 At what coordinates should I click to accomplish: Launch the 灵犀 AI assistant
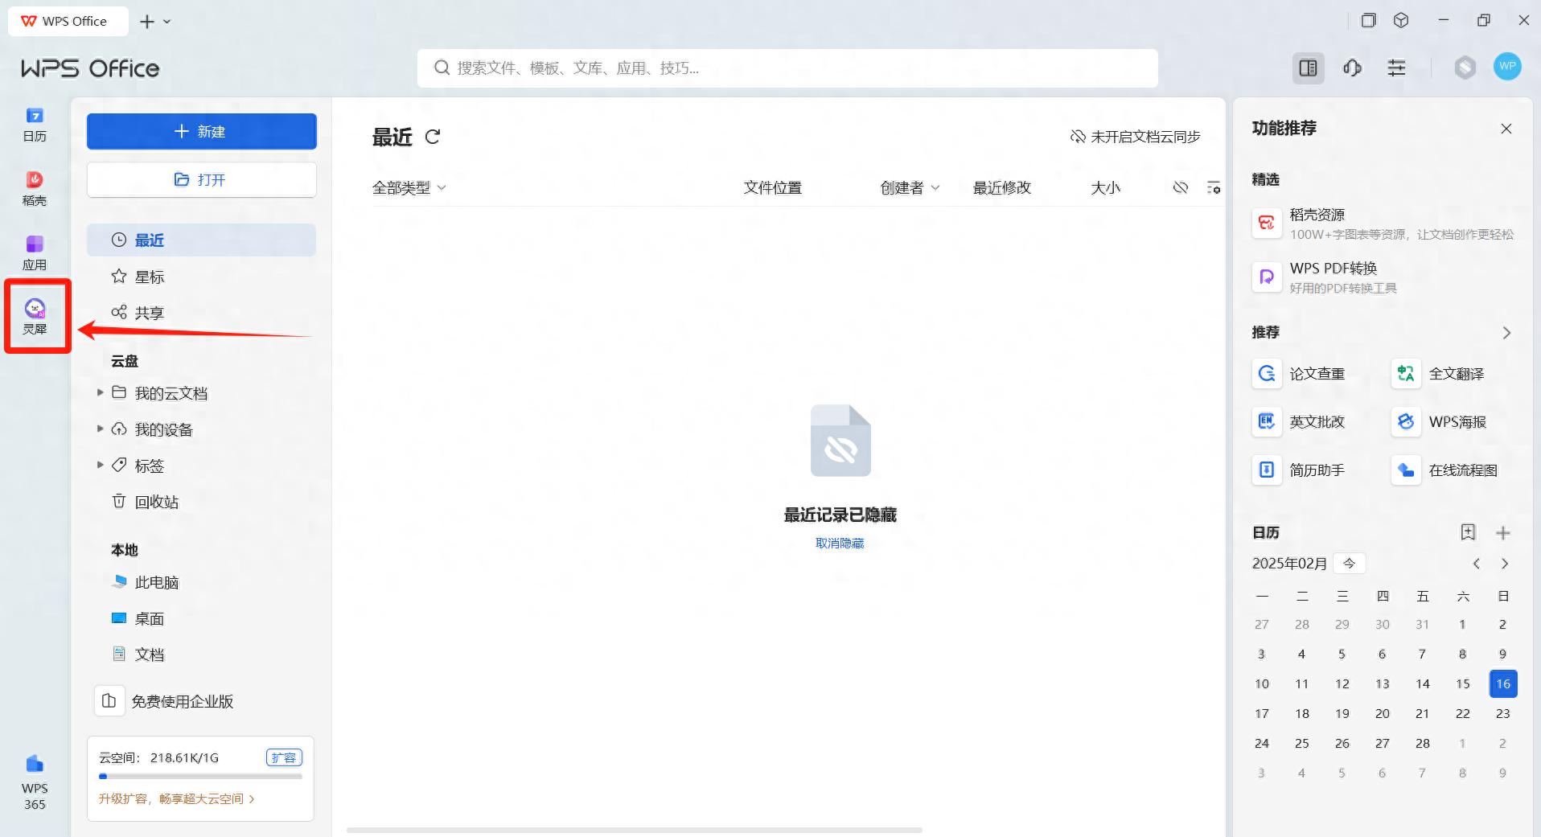pyautogui.click(x=35, y=317)
